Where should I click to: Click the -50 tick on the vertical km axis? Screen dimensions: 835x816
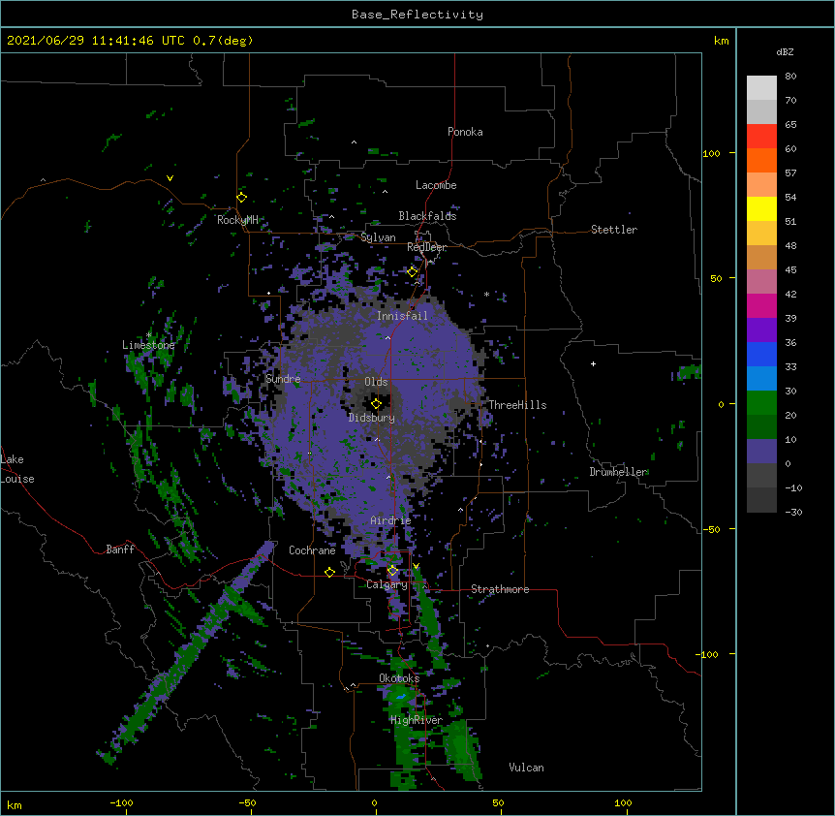(x=711, y=529)
